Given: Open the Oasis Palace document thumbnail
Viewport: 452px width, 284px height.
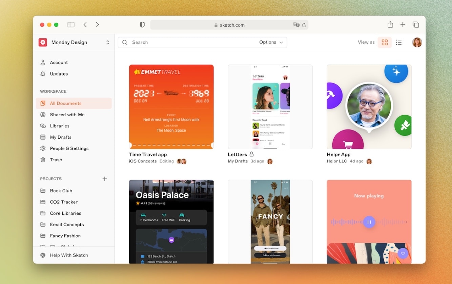Looking at the screenshot, I should 171,222.
